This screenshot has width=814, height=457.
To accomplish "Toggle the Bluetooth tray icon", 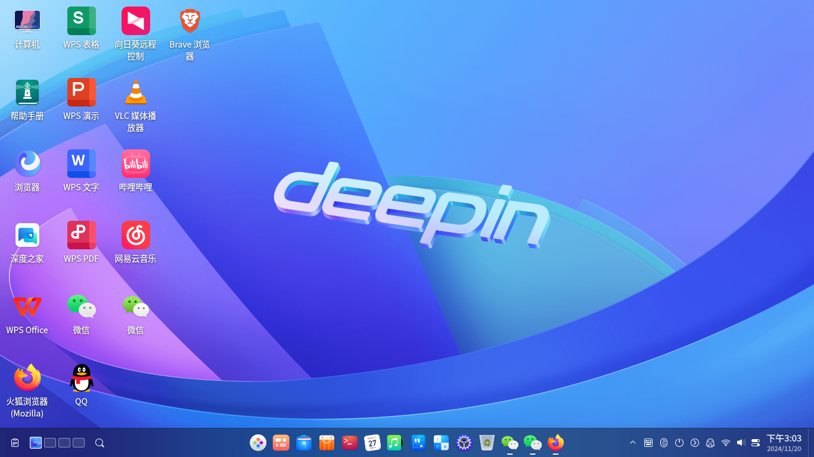I will (x=664, y=443).
